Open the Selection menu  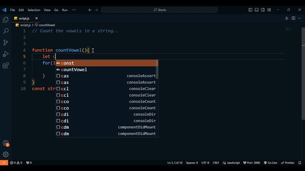(34, 10)
